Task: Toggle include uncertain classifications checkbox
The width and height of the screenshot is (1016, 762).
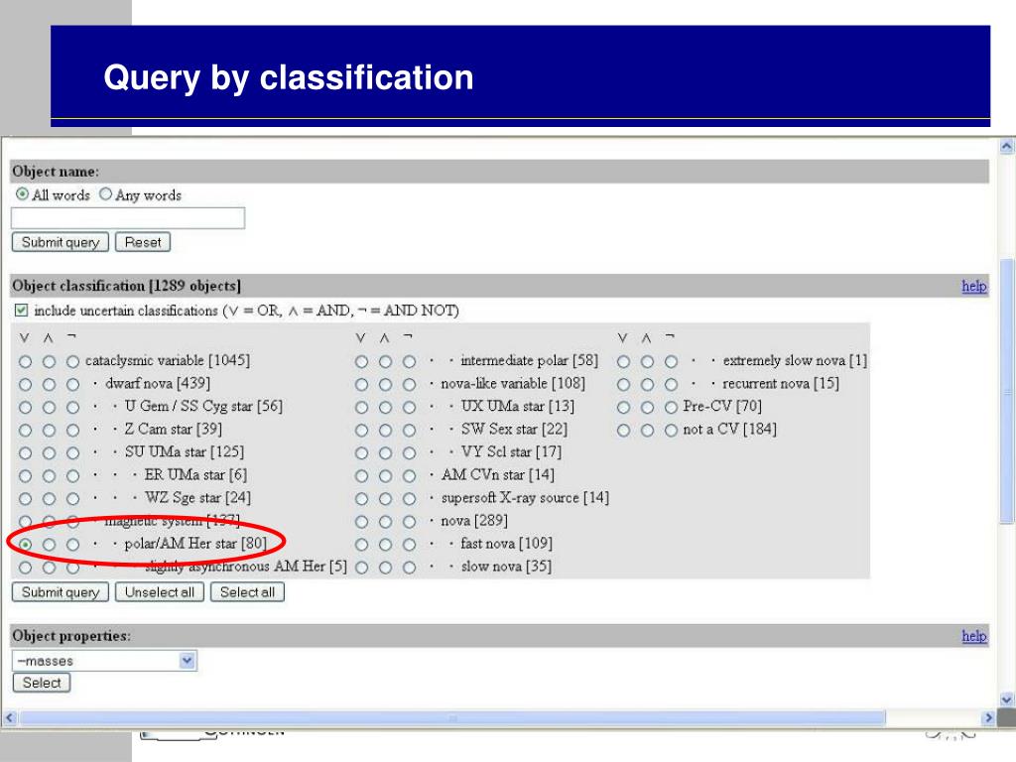Action: [x=22, y=311]
